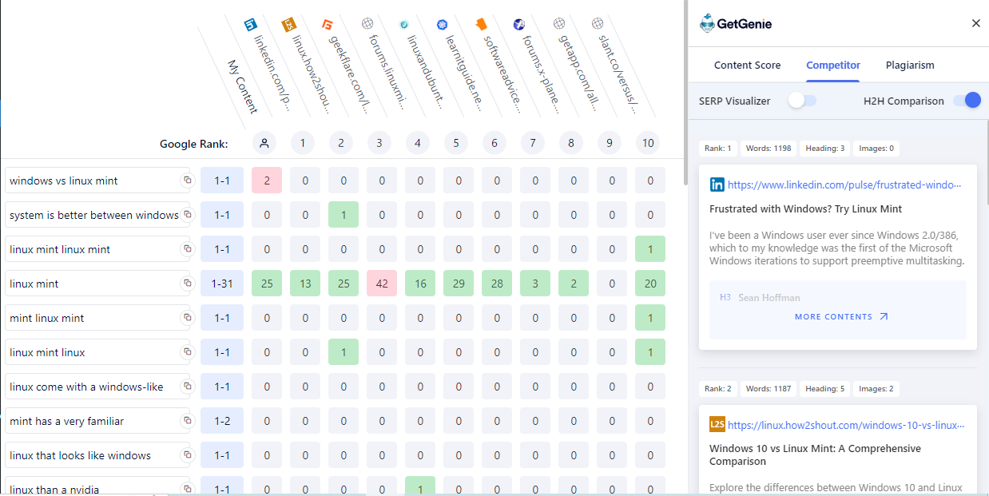The height and width of the screenshot is (496, 989).
Task: Click the green cell showing 16
Action: pyautogui.click(x=420, y=284)
